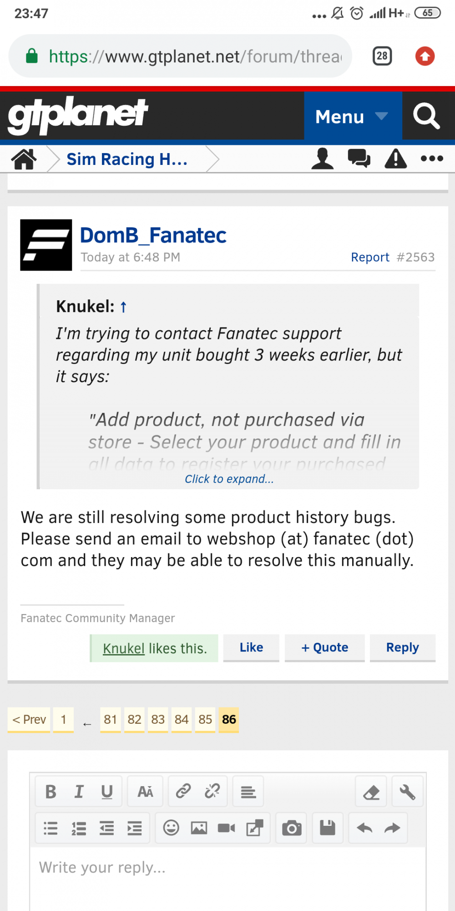Viewport: 455px width, 911px height.
Task: Toggle bold formatting in the reply editor
Action: coord(51,792)
